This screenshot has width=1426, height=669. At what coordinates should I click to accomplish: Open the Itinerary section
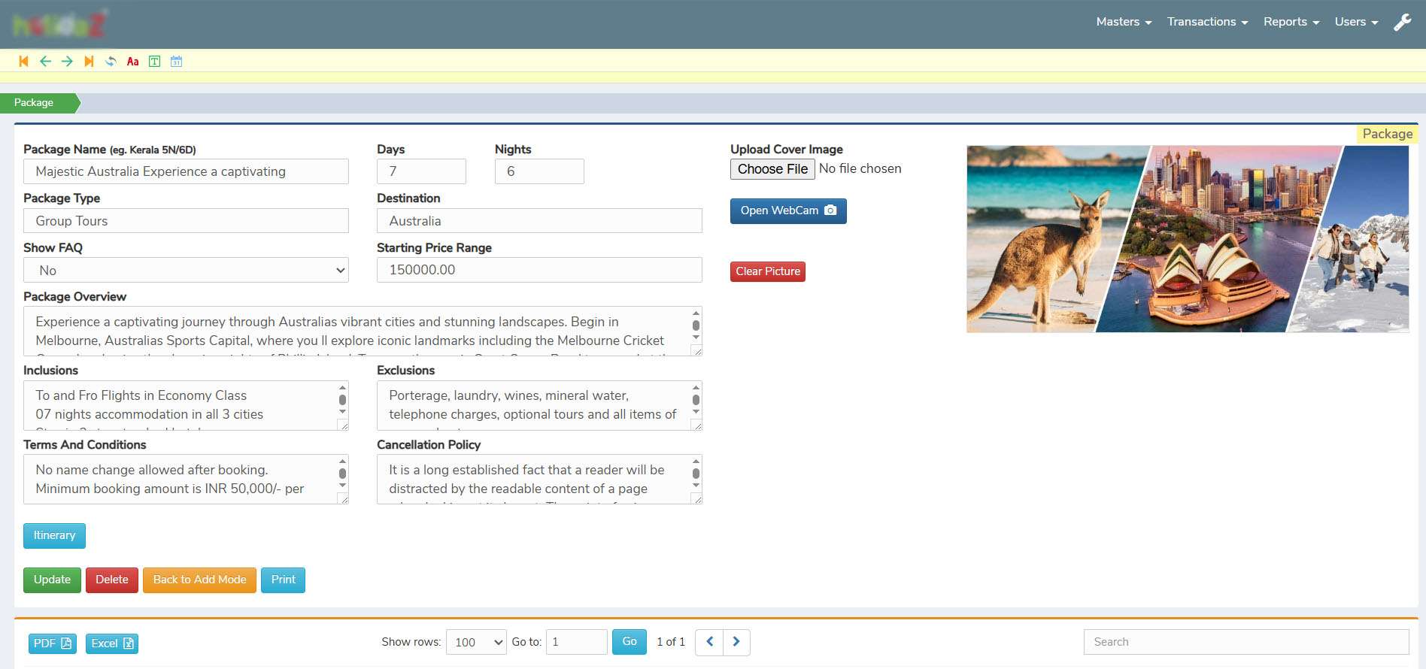[x=54, y=535]
